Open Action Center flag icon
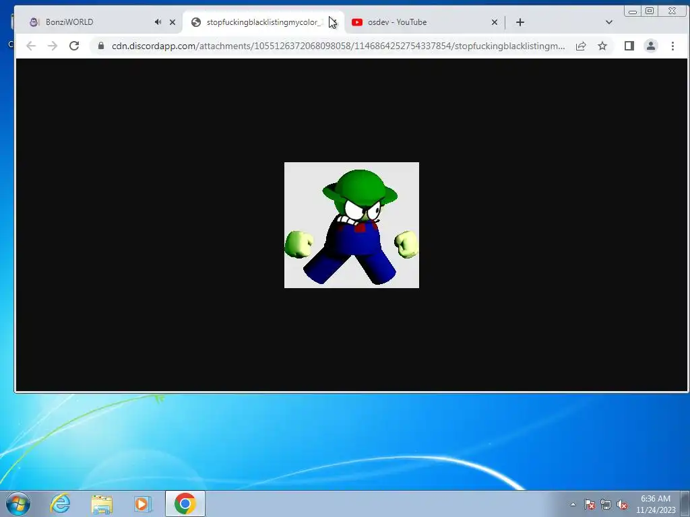The width and height of the screenshot is (690, 517). [590, 504]
